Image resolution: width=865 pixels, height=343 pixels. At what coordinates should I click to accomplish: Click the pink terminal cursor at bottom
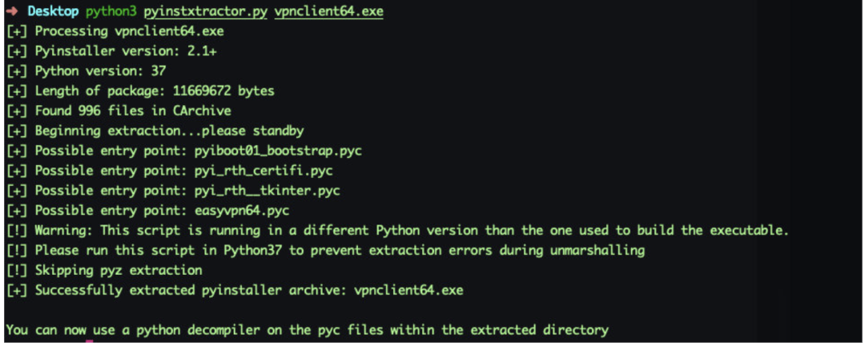(90, 341)
